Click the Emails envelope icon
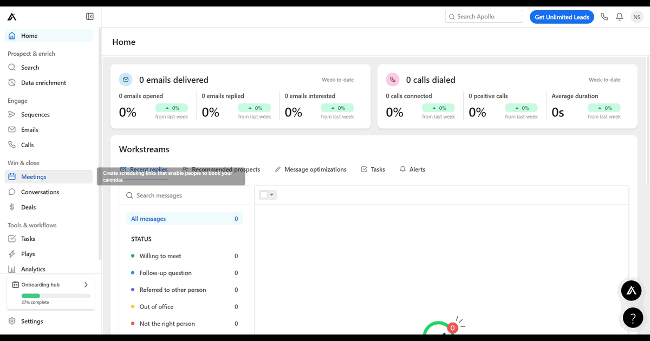650x341 pixels. (12, 130)
